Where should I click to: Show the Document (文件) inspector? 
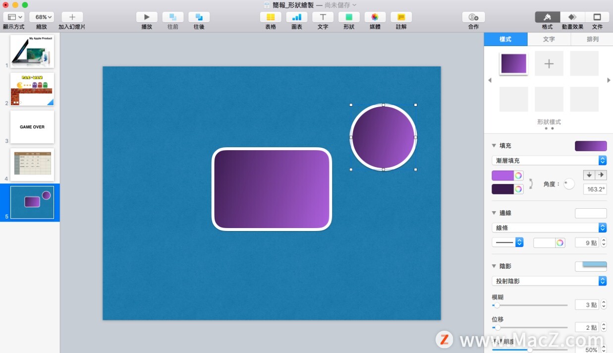[x=597, y=17]
